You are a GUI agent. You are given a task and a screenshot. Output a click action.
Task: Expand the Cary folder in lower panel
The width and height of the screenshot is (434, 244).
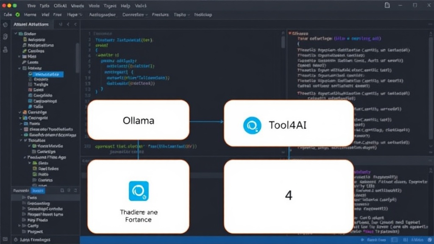[19, 226]
